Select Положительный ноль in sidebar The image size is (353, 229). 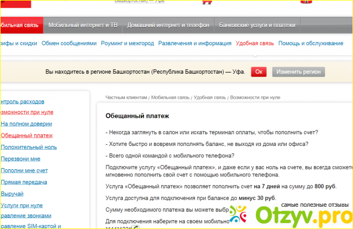coord(29,147)
